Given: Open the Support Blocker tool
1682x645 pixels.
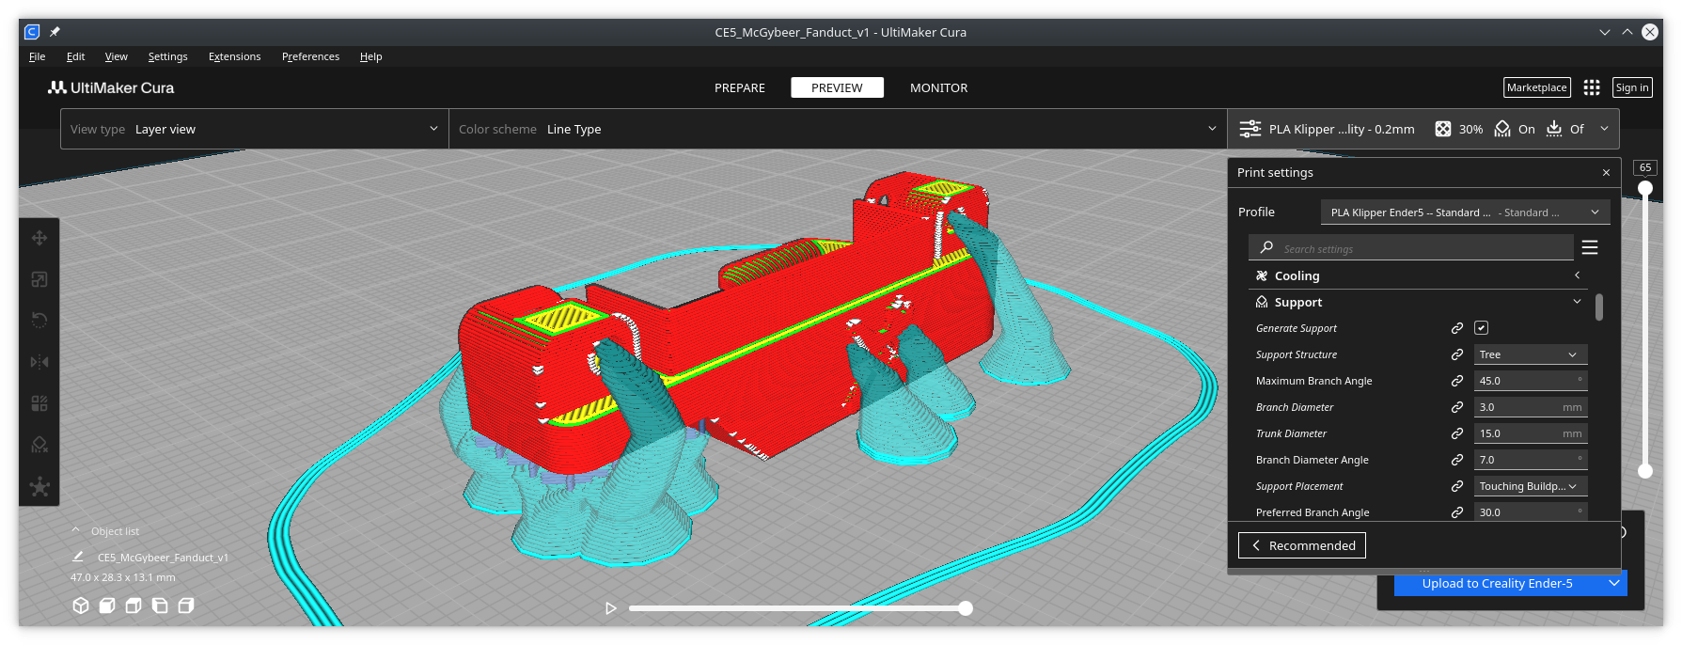Looking at the screenshot, I should 39,445.
